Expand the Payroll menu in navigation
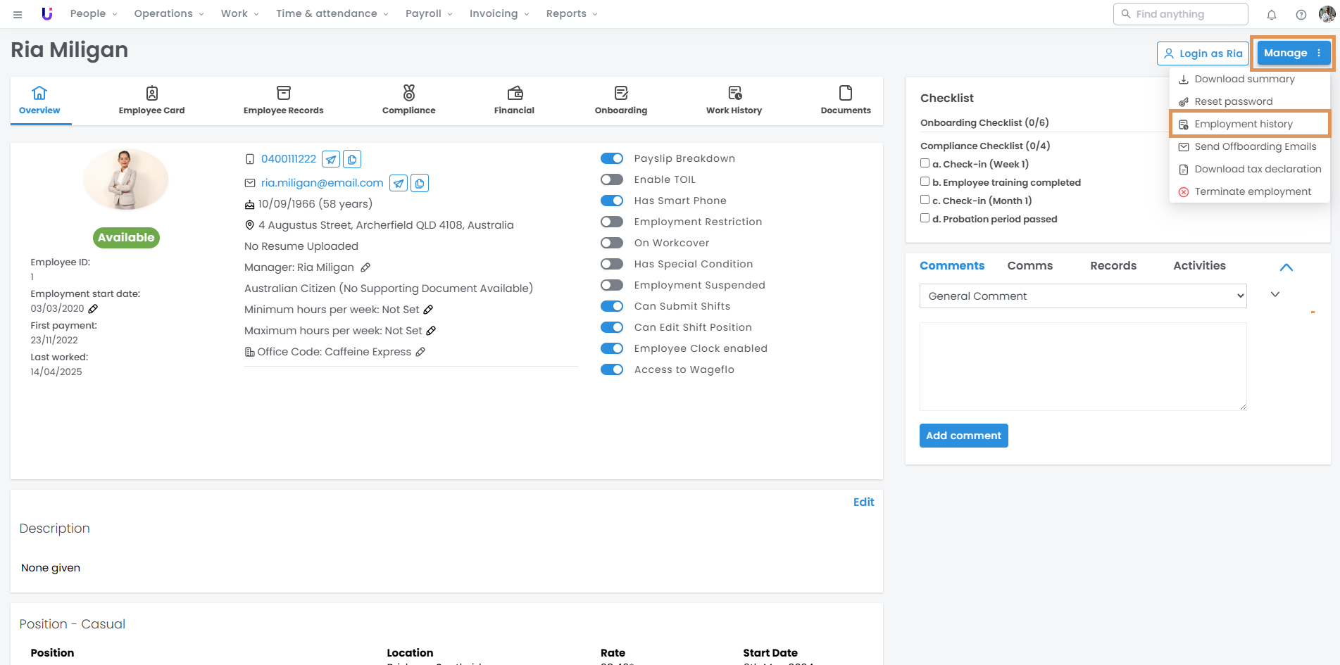The image size is (1340, 665). click(x=429, y=14)
